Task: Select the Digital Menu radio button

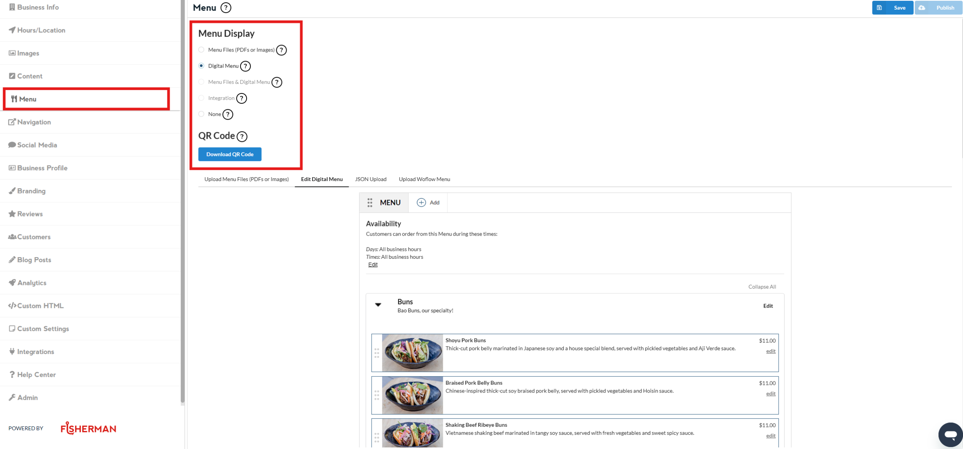Action: coord(201,66)
